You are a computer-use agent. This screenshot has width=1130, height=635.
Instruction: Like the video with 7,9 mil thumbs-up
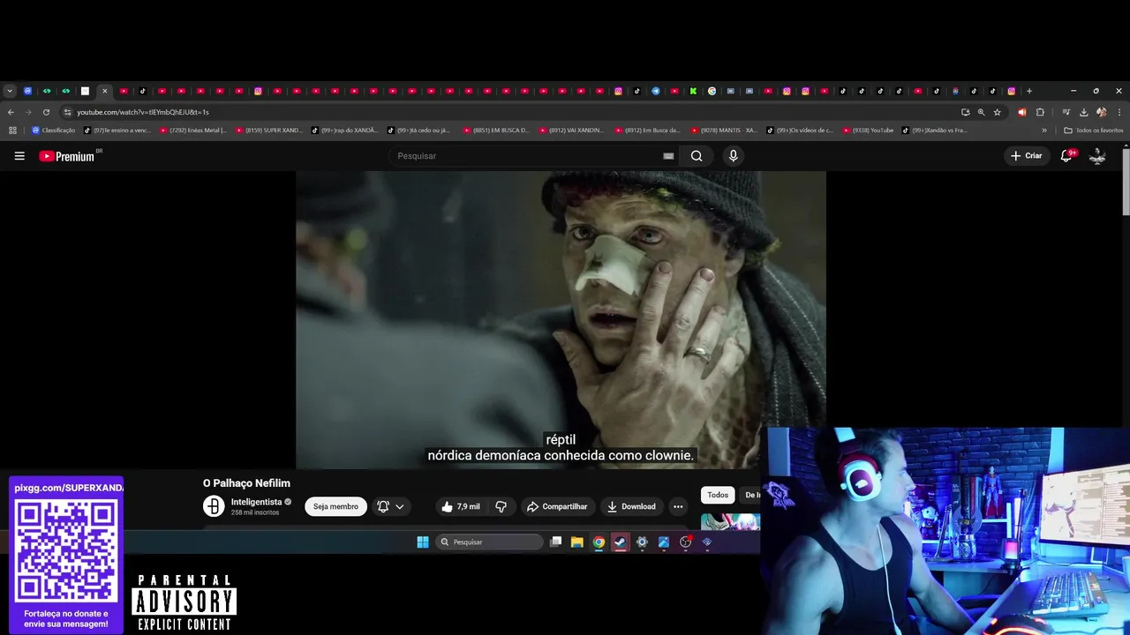pos(461,506)
